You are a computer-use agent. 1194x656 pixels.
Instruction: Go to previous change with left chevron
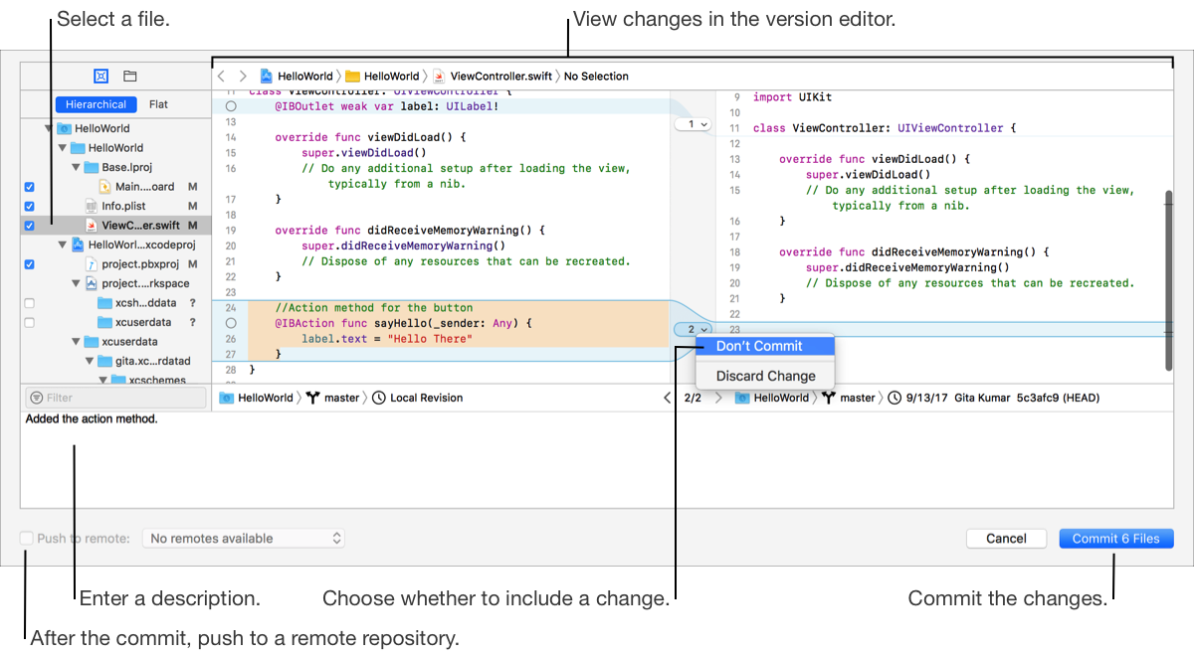click(x=668, y=398)
